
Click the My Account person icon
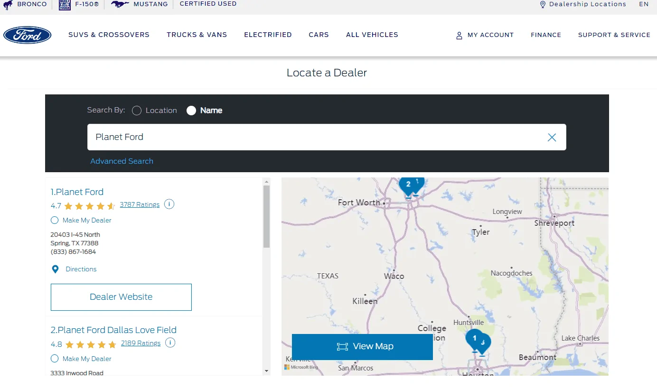click(x=459, y=35)
